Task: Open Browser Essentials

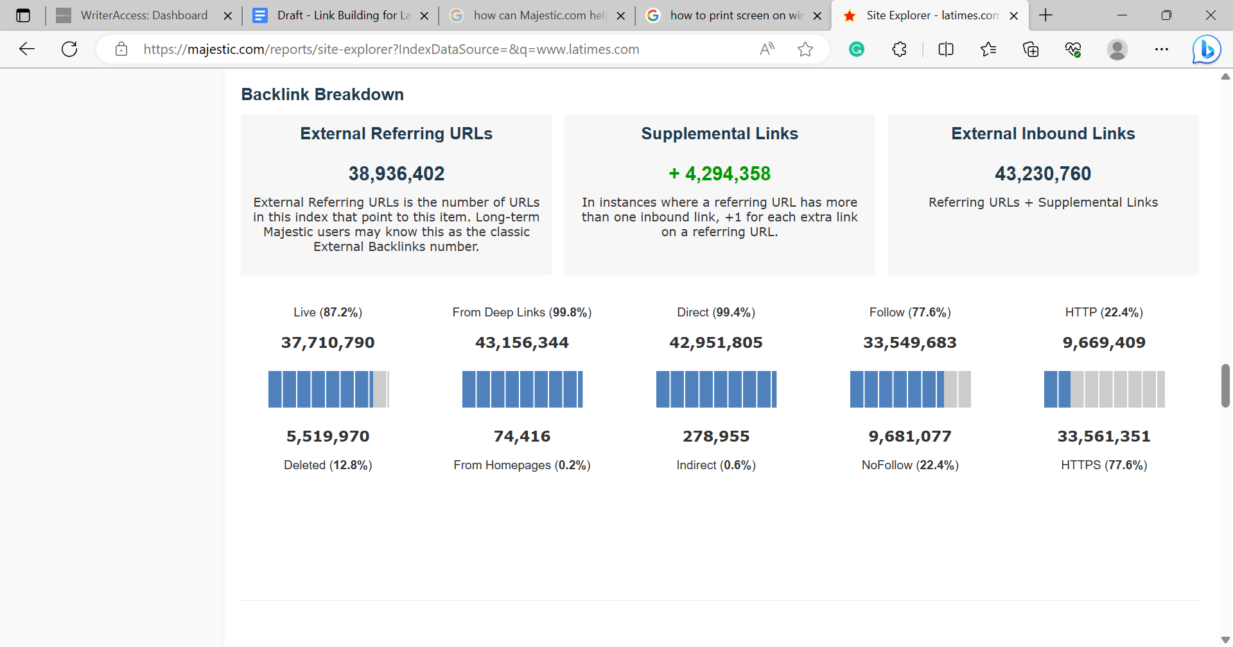Action: coord(1073,49)
